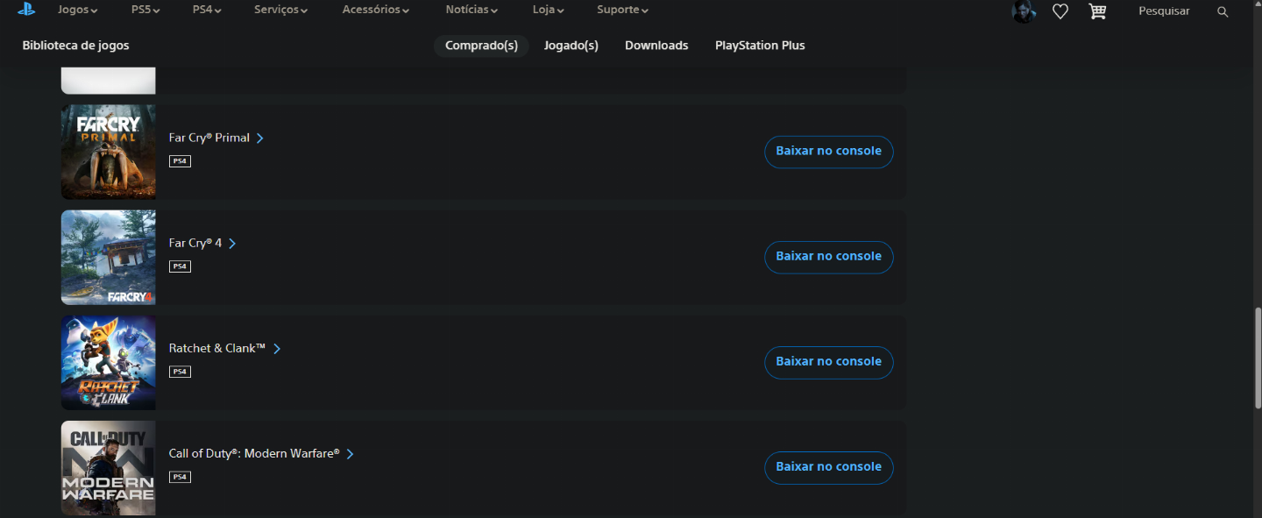Expand the Serviços dropdown menu
Screen dimensions: 1262x518
point(280,11)
